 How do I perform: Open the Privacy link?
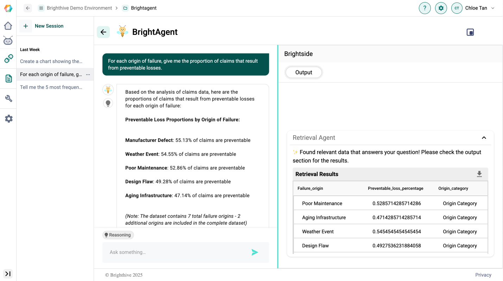click(x=483, y=275)
